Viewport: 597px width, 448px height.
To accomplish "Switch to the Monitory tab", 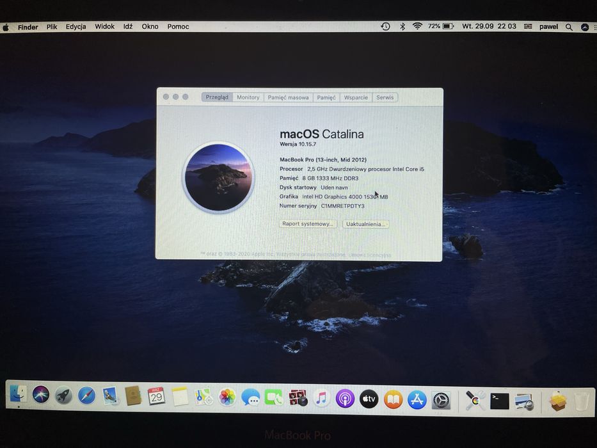I will [248, 97].
